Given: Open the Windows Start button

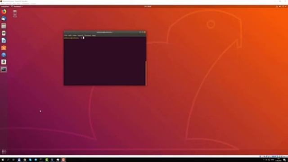Looking at the screenshot, I should click(x=3, y=160).
